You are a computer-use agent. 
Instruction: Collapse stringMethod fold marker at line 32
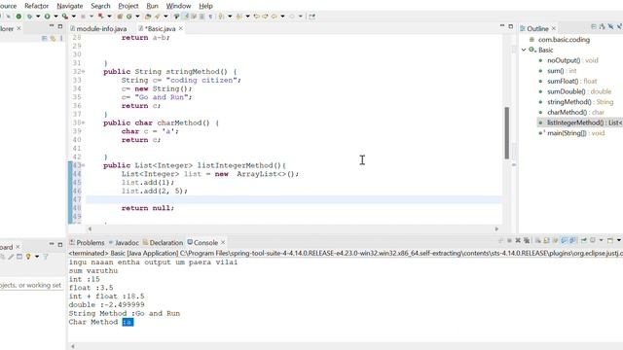(x=84, y=72)
